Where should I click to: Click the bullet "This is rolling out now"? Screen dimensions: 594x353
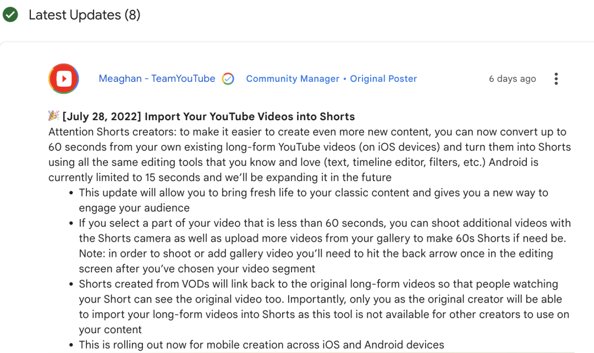pos(261,345)
